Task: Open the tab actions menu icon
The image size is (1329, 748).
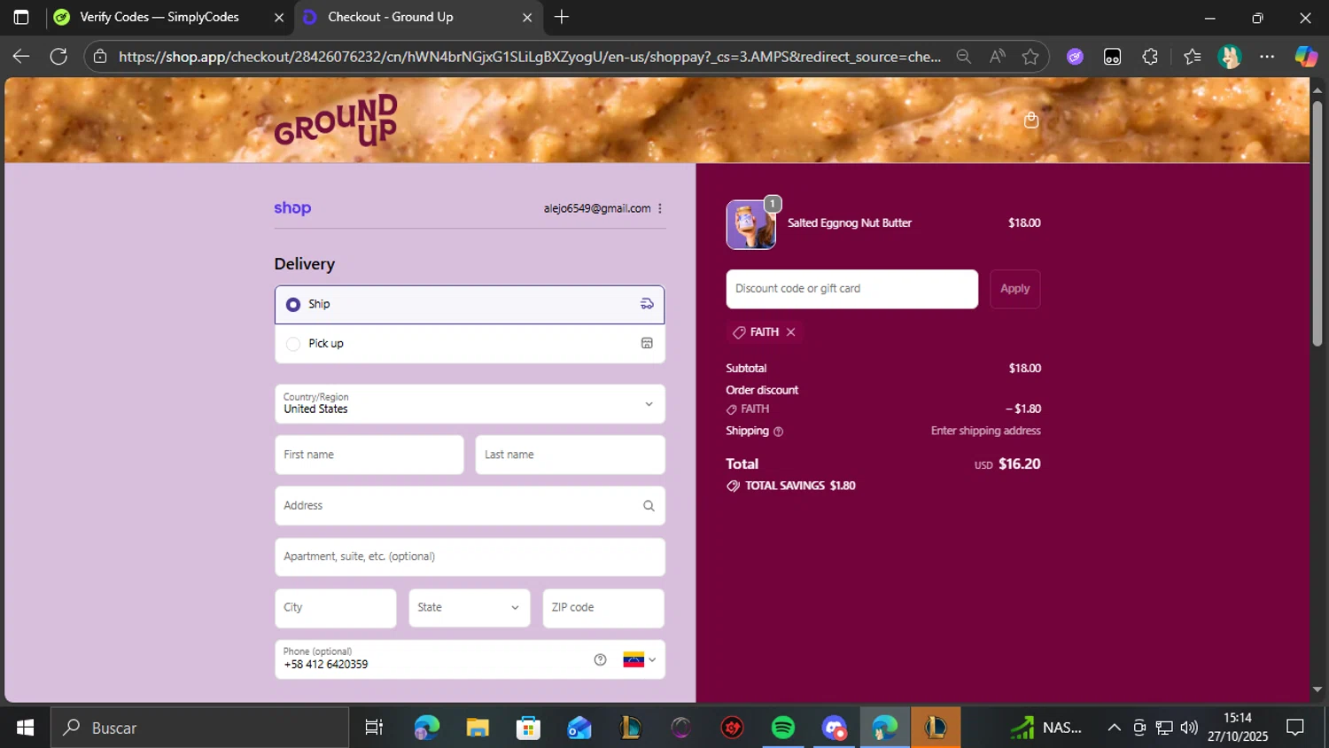Action: point(21,17)
